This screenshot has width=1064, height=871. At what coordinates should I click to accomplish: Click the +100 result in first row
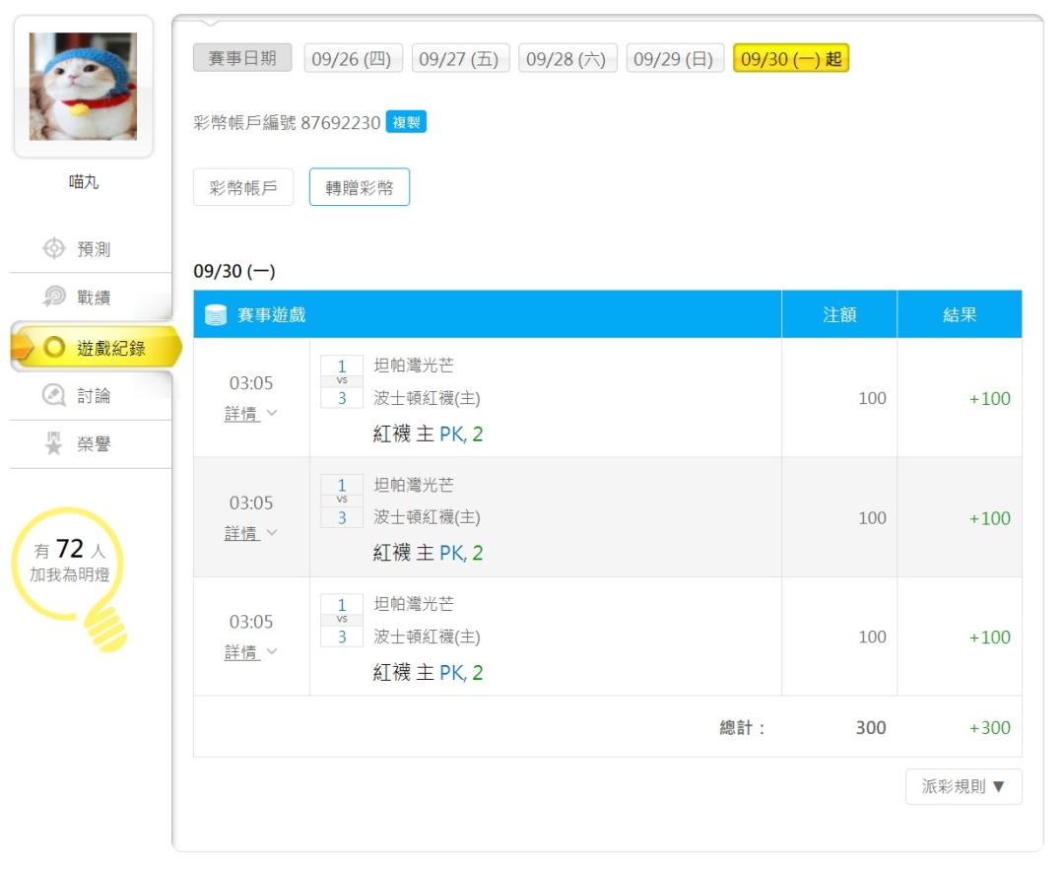click(989, 398)
